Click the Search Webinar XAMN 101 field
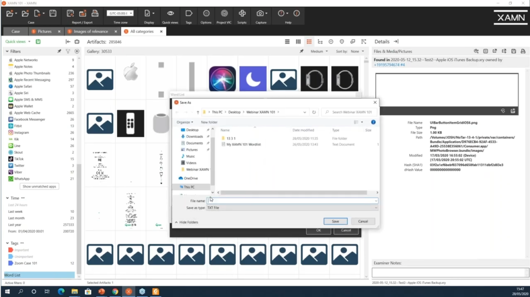530x297 pixels. 350,112
